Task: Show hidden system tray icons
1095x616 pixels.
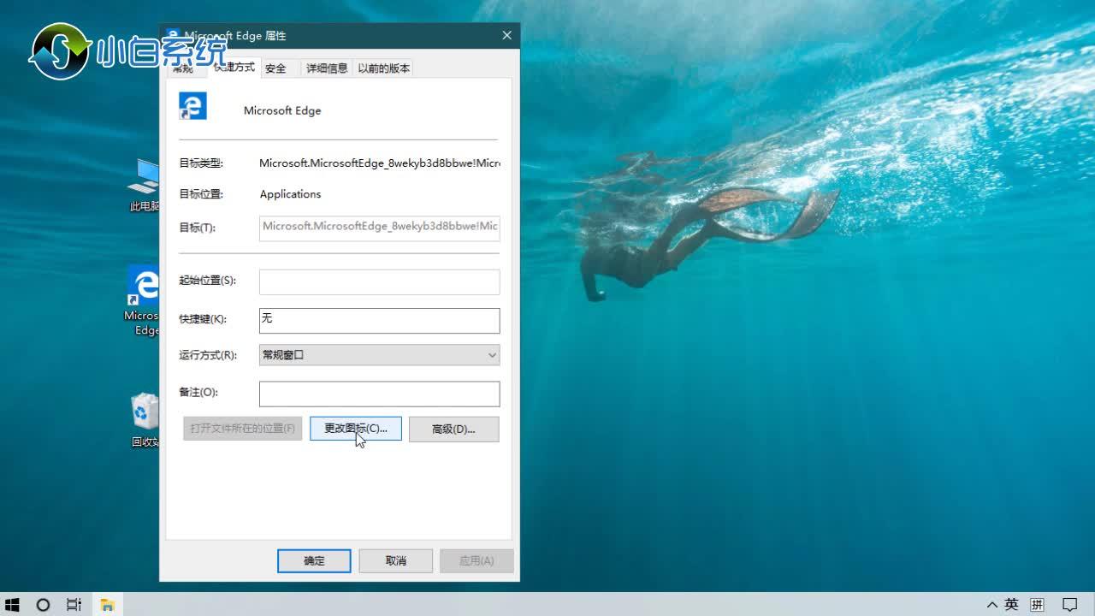Action: tap(992, 604)
